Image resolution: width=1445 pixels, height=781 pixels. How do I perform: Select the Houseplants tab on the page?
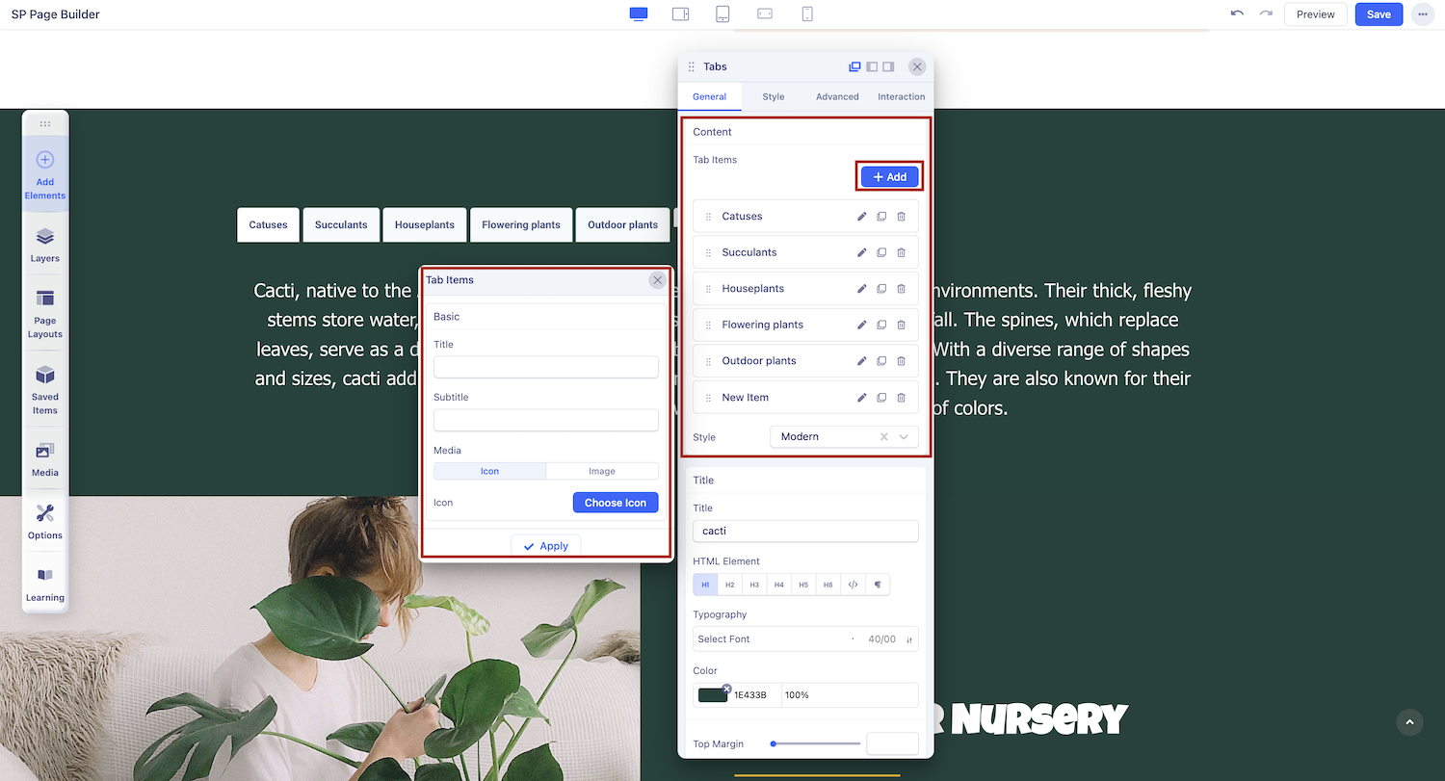pos(425,225)
